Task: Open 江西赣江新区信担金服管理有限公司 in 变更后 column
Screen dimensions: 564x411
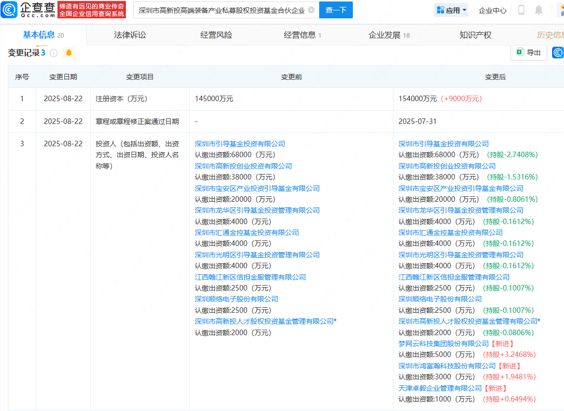Action: (454, 277)
